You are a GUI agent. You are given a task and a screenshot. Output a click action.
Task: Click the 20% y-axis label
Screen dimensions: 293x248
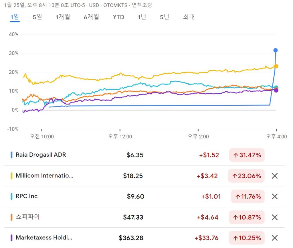point(14,72)
